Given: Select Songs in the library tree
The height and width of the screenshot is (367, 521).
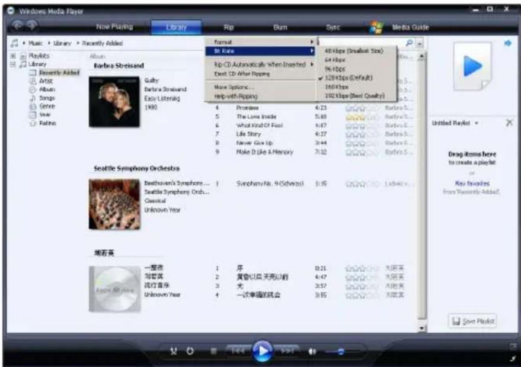Looking at the screenshot, I should (x=47, y=98).
